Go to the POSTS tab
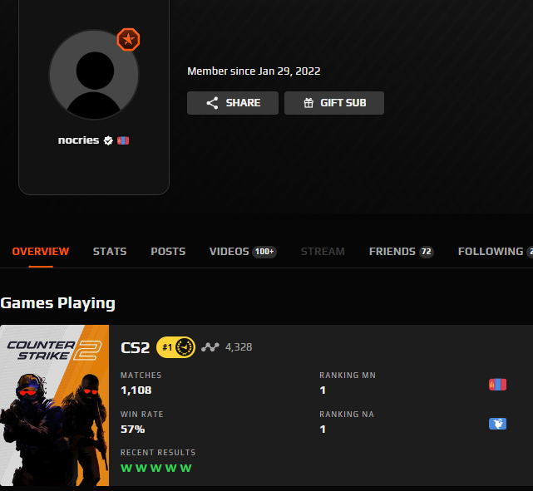Viewport: 533px width, 491px height. 168,251
